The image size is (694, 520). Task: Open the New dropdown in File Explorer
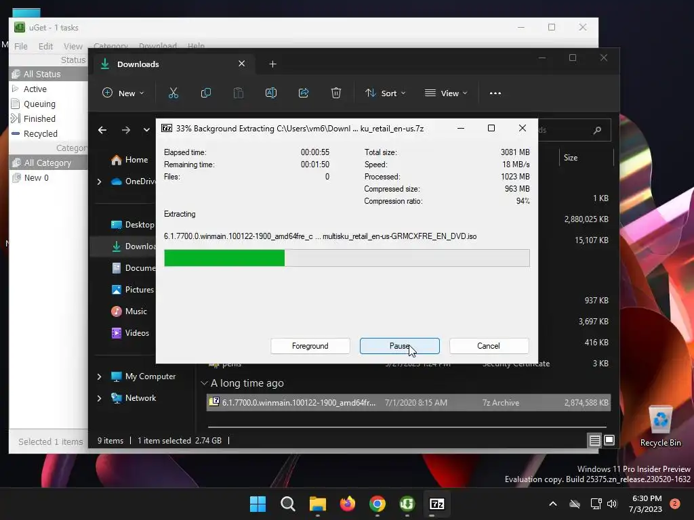click(123, 93)
